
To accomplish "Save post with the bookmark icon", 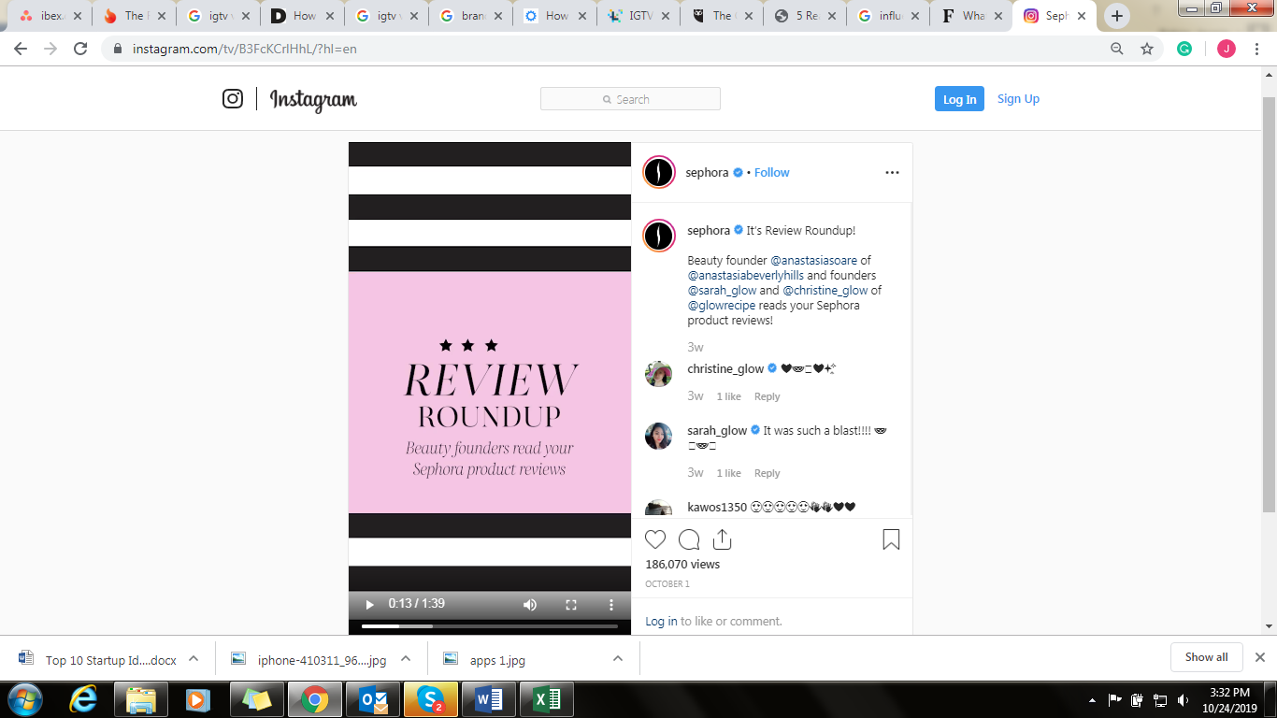I will click(891, 539).
